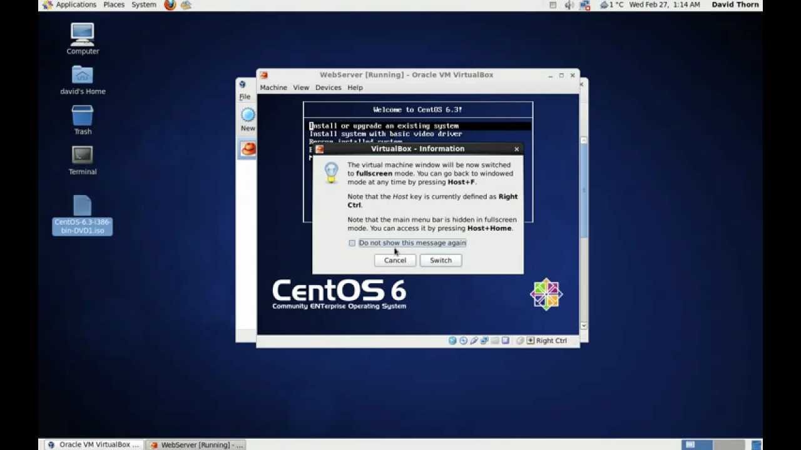Click VirtualBox icon in the WebServer title bar
Image resolution: width=801 pixels, height=450 pixels.
tap(263, 75)
